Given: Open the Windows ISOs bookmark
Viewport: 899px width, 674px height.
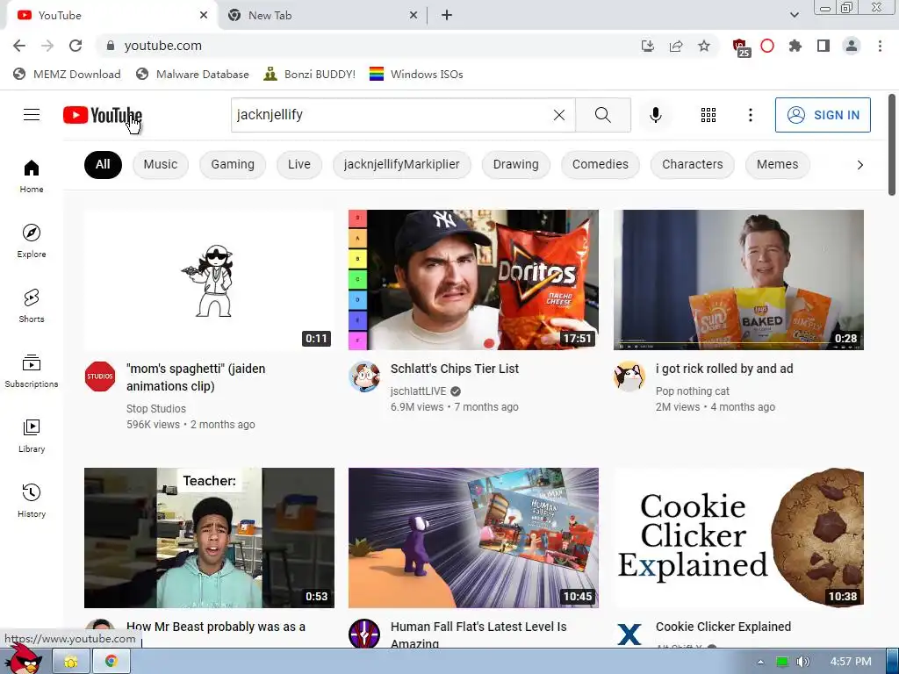Looking at the screenshot, I should point(416,74).
